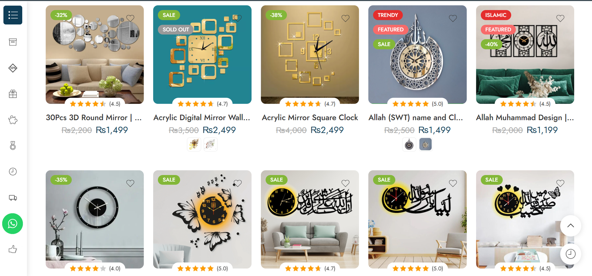Viewport: 592px width, 276px height.
Task: Click the archive box sidebar icon
Action: coord(13,42)
